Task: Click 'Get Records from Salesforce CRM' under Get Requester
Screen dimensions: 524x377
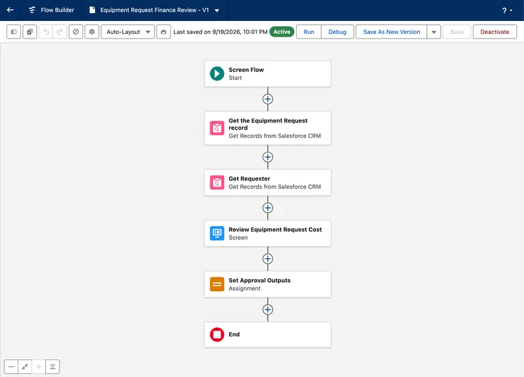Action: (274, 187)
